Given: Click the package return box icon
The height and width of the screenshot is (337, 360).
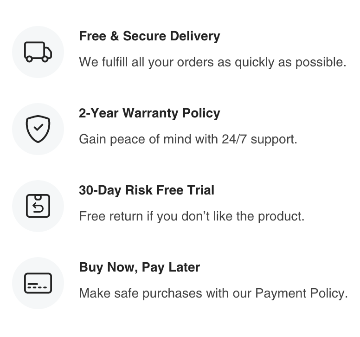Looking at the screenshot, I should [38, 206].
